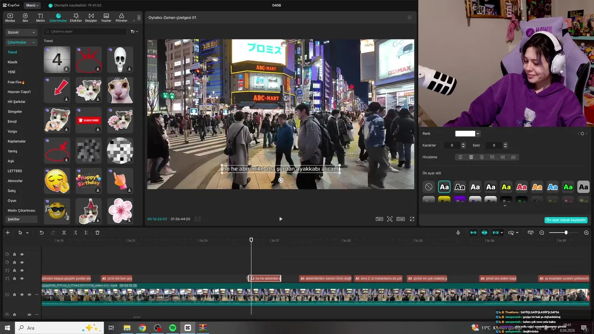Open more options for main video track
This screenshot has height=334, width=594.
pyautogui.click(x=37, y=295)
